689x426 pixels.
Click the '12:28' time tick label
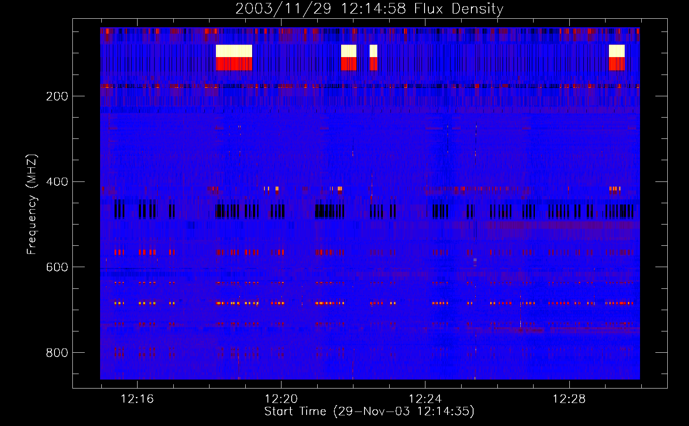tap(569, 399)
